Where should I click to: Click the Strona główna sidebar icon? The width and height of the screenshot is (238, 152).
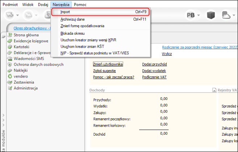[x=10, y=35]
